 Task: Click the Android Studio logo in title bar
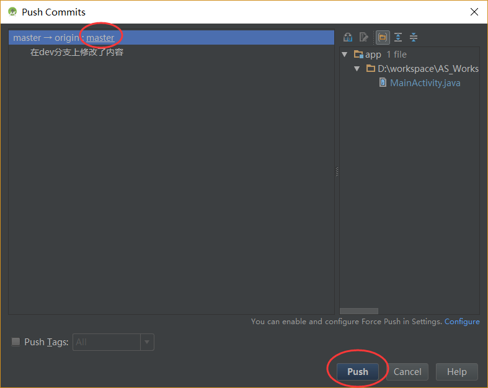tap(12, 12)
